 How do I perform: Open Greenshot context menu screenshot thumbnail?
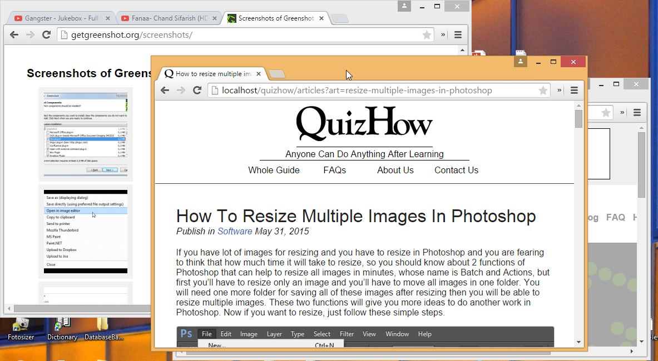(86, 232)
